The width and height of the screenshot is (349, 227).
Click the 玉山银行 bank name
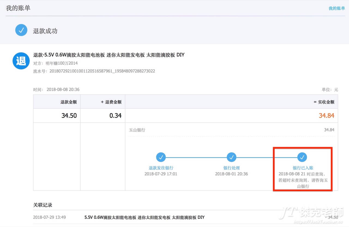(x=137, y=130)
